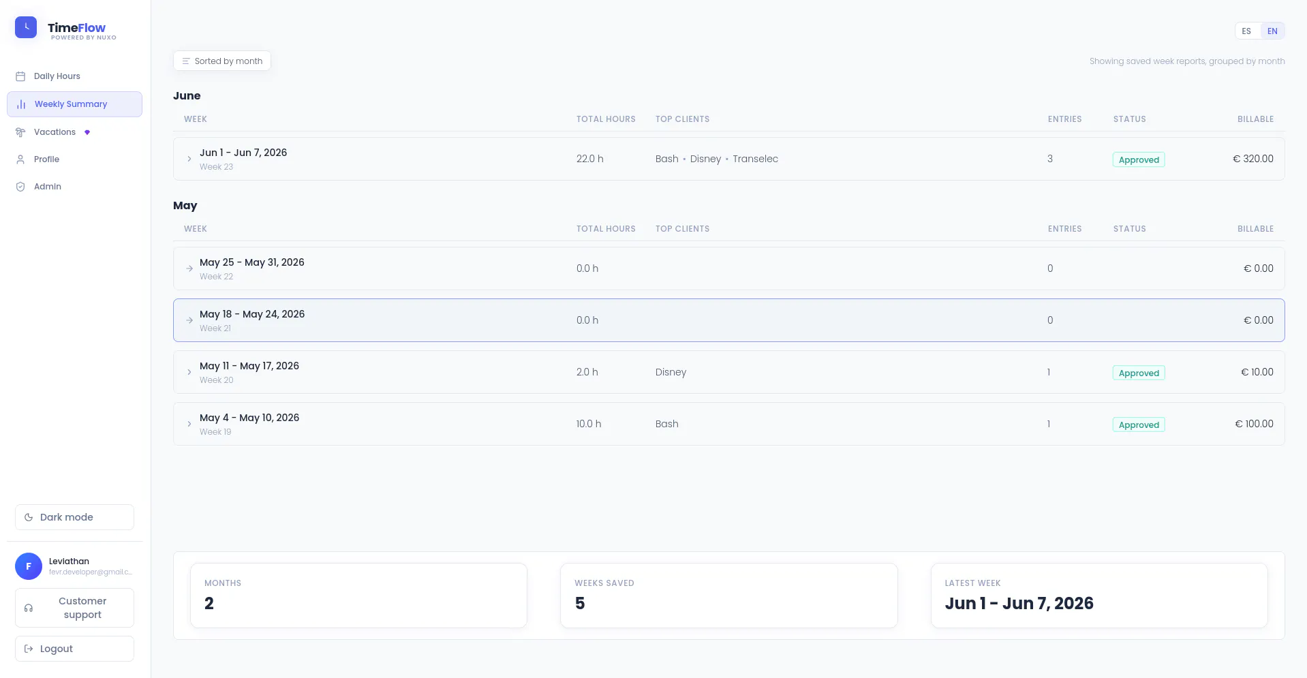Open the Profile page
Viewport: 1307px width, 678px height.
click(x=74, y=159)
